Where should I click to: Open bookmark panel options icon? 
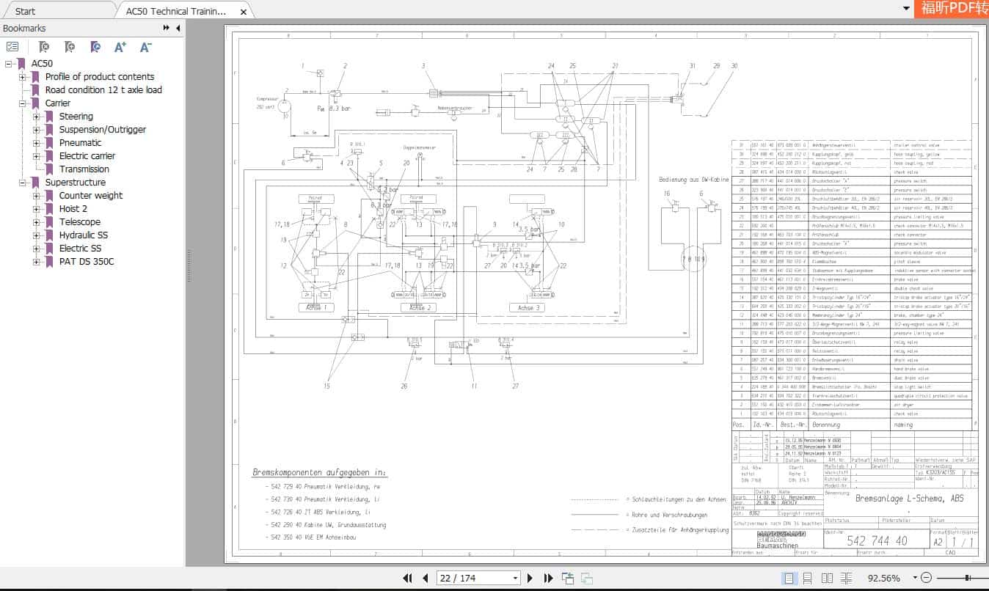(x=12, y=45)
